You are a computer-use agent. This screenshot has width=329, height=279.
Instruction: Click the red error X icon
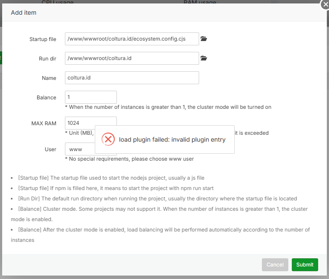click(108, 139)
